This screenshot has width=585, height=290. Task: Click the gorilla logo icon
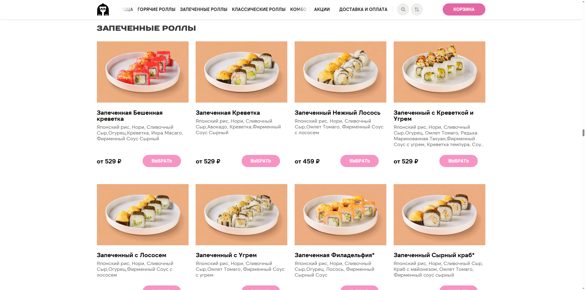click(x=103, y=9)
